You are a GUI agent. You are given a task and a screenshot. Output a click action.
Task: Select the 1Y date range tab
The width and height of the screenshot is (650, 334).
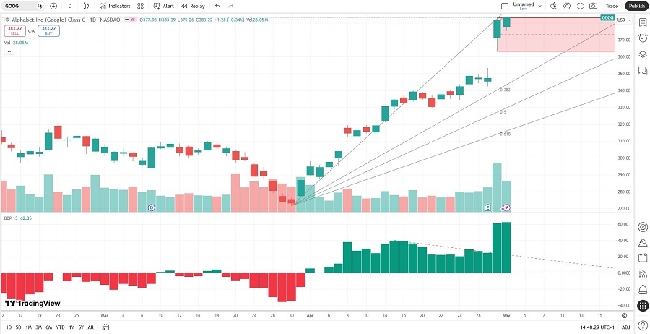tap(71, 327)
